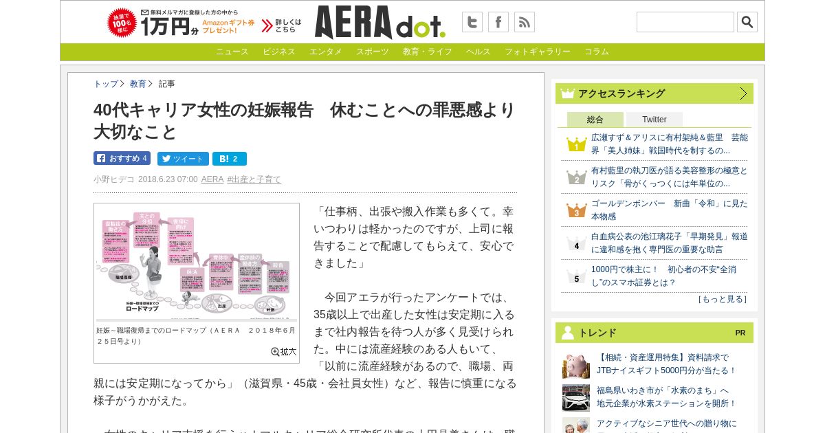Image resolution: width=825 pixels, height=433 pixels.
Task: Open 広瀬すず&アリス ranking article
Action: (x=670, y=144)
